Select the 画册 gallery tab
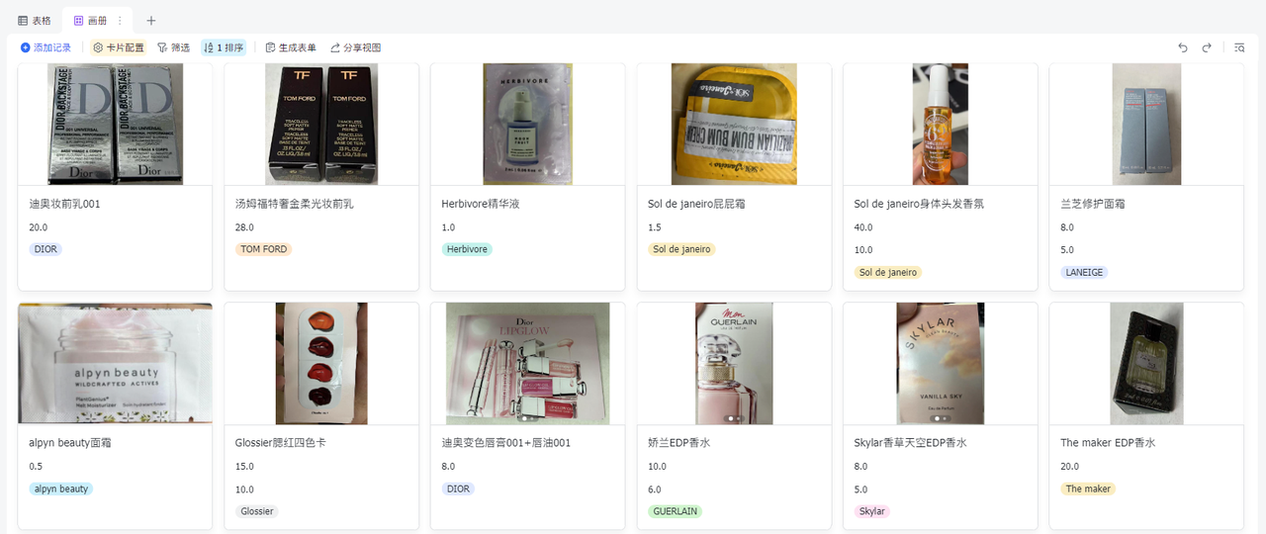Viewport: 1266px width, 534px height. click(90, 21)
